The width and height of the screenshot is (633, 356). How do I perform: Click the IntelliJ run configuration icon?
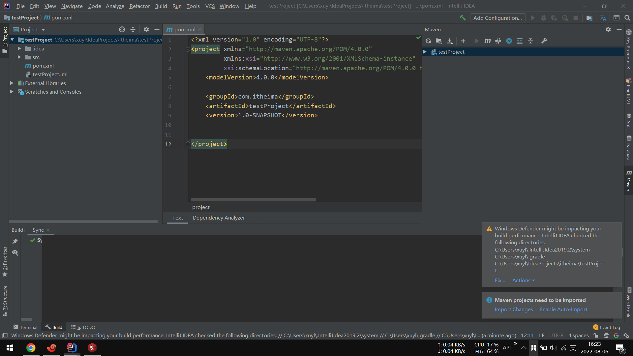pyautogui.click(x=533, y=18)
